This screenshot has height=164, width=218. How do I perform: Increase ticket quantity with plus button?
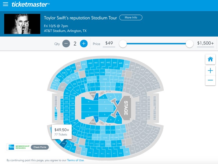click(84, 44)
